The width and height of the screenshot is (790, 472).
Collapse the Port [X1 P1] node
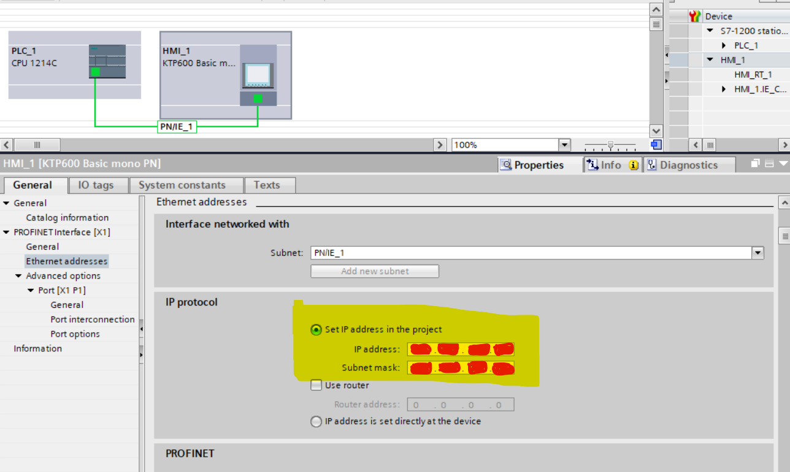pos(31,291)
